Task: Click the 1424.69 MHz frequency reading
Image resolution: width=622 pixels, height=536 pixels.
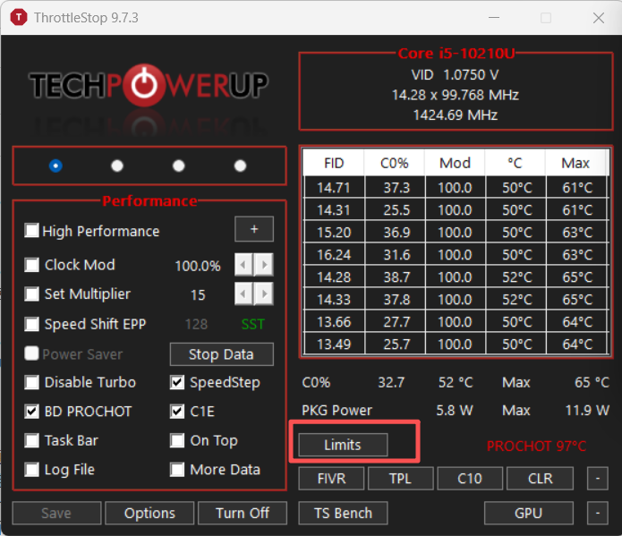Action: 455,115
